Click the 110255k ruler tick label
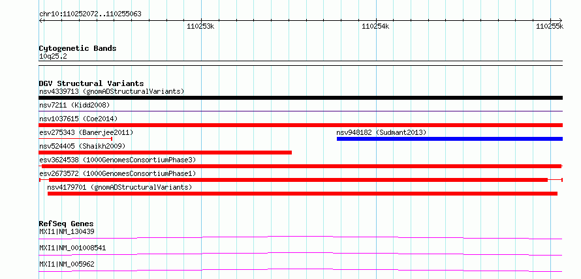581x279 pixels. tap(550, 26)
